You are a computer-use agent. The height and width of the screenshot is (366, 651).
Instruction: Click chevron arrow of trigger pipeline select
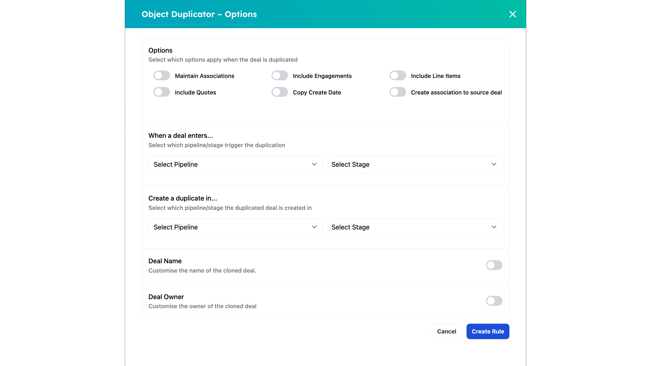tap(314, 164)
